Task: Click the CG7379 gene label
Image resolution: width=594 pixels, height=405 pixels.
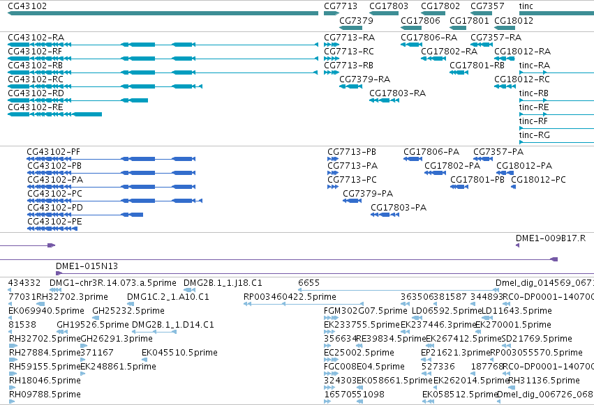Action: pyautogui.click(x=356, y=20)
